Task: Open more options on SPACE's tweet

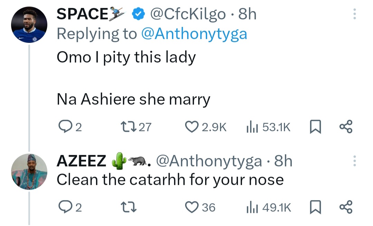Action: point(353,14)
